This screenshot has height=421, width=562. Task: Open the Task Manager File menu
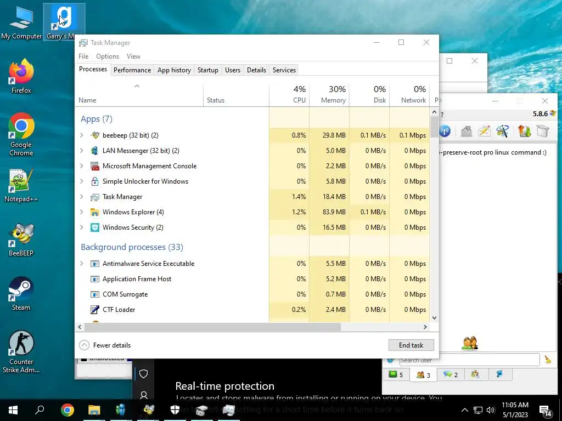(83, 56)
